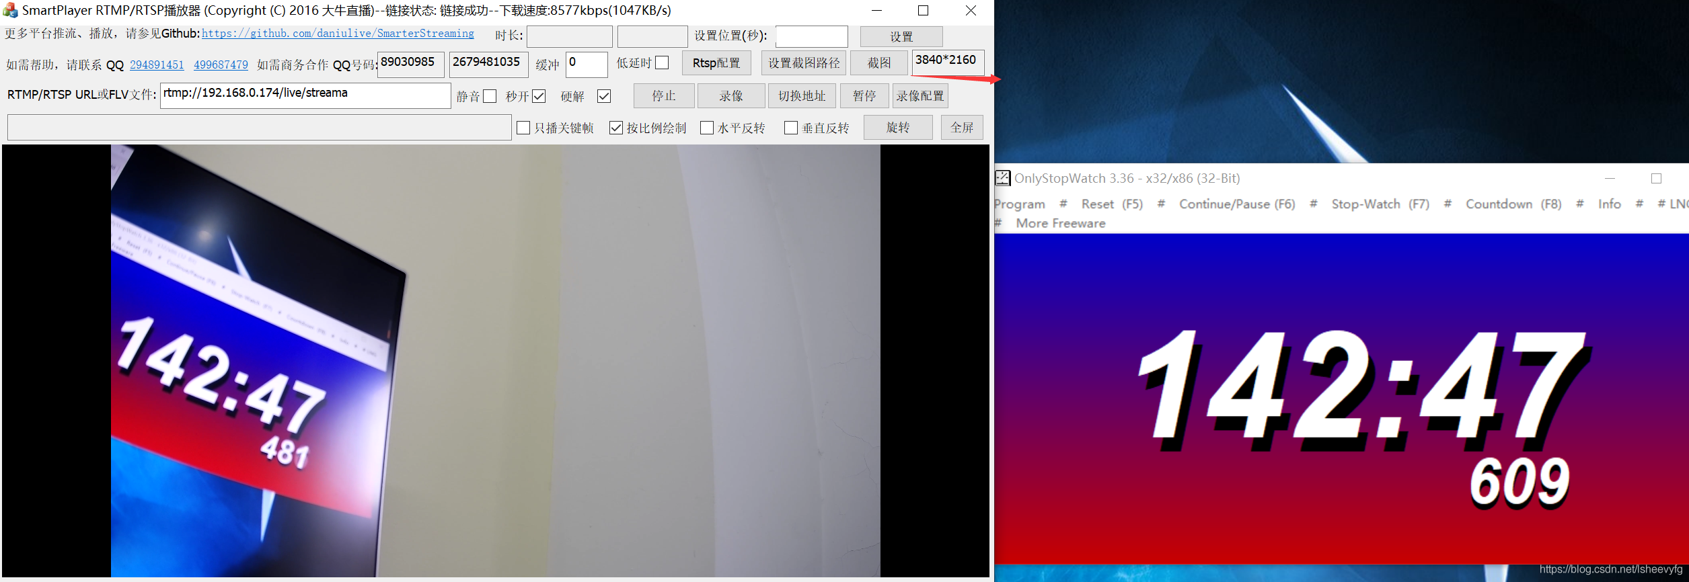
Task: Click the 142:47 timer in OnlyStopWatch
Action: click(x=1364, y=391)
